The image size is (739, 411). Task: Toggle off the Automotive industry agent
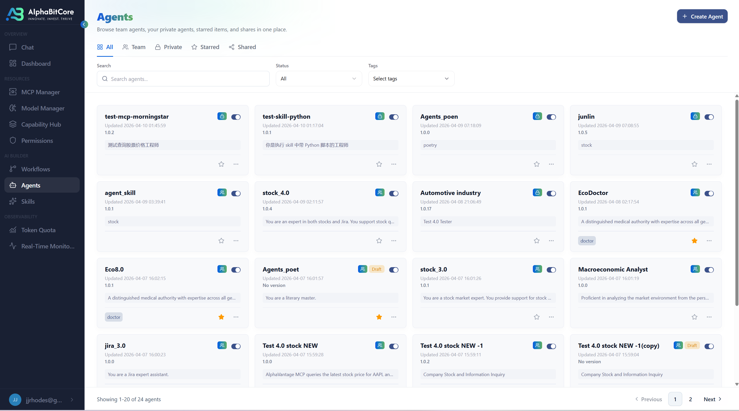tap(551, 193)
